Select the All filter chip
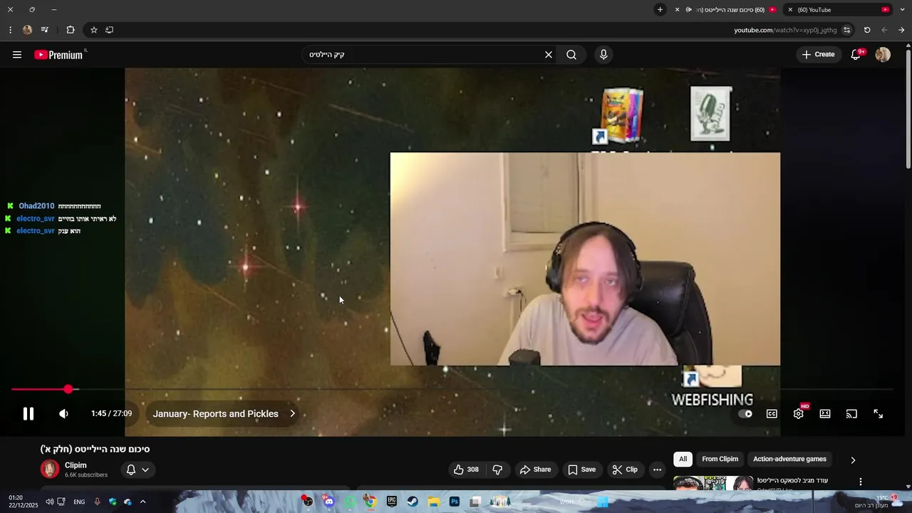 click(x=683, y=459)
